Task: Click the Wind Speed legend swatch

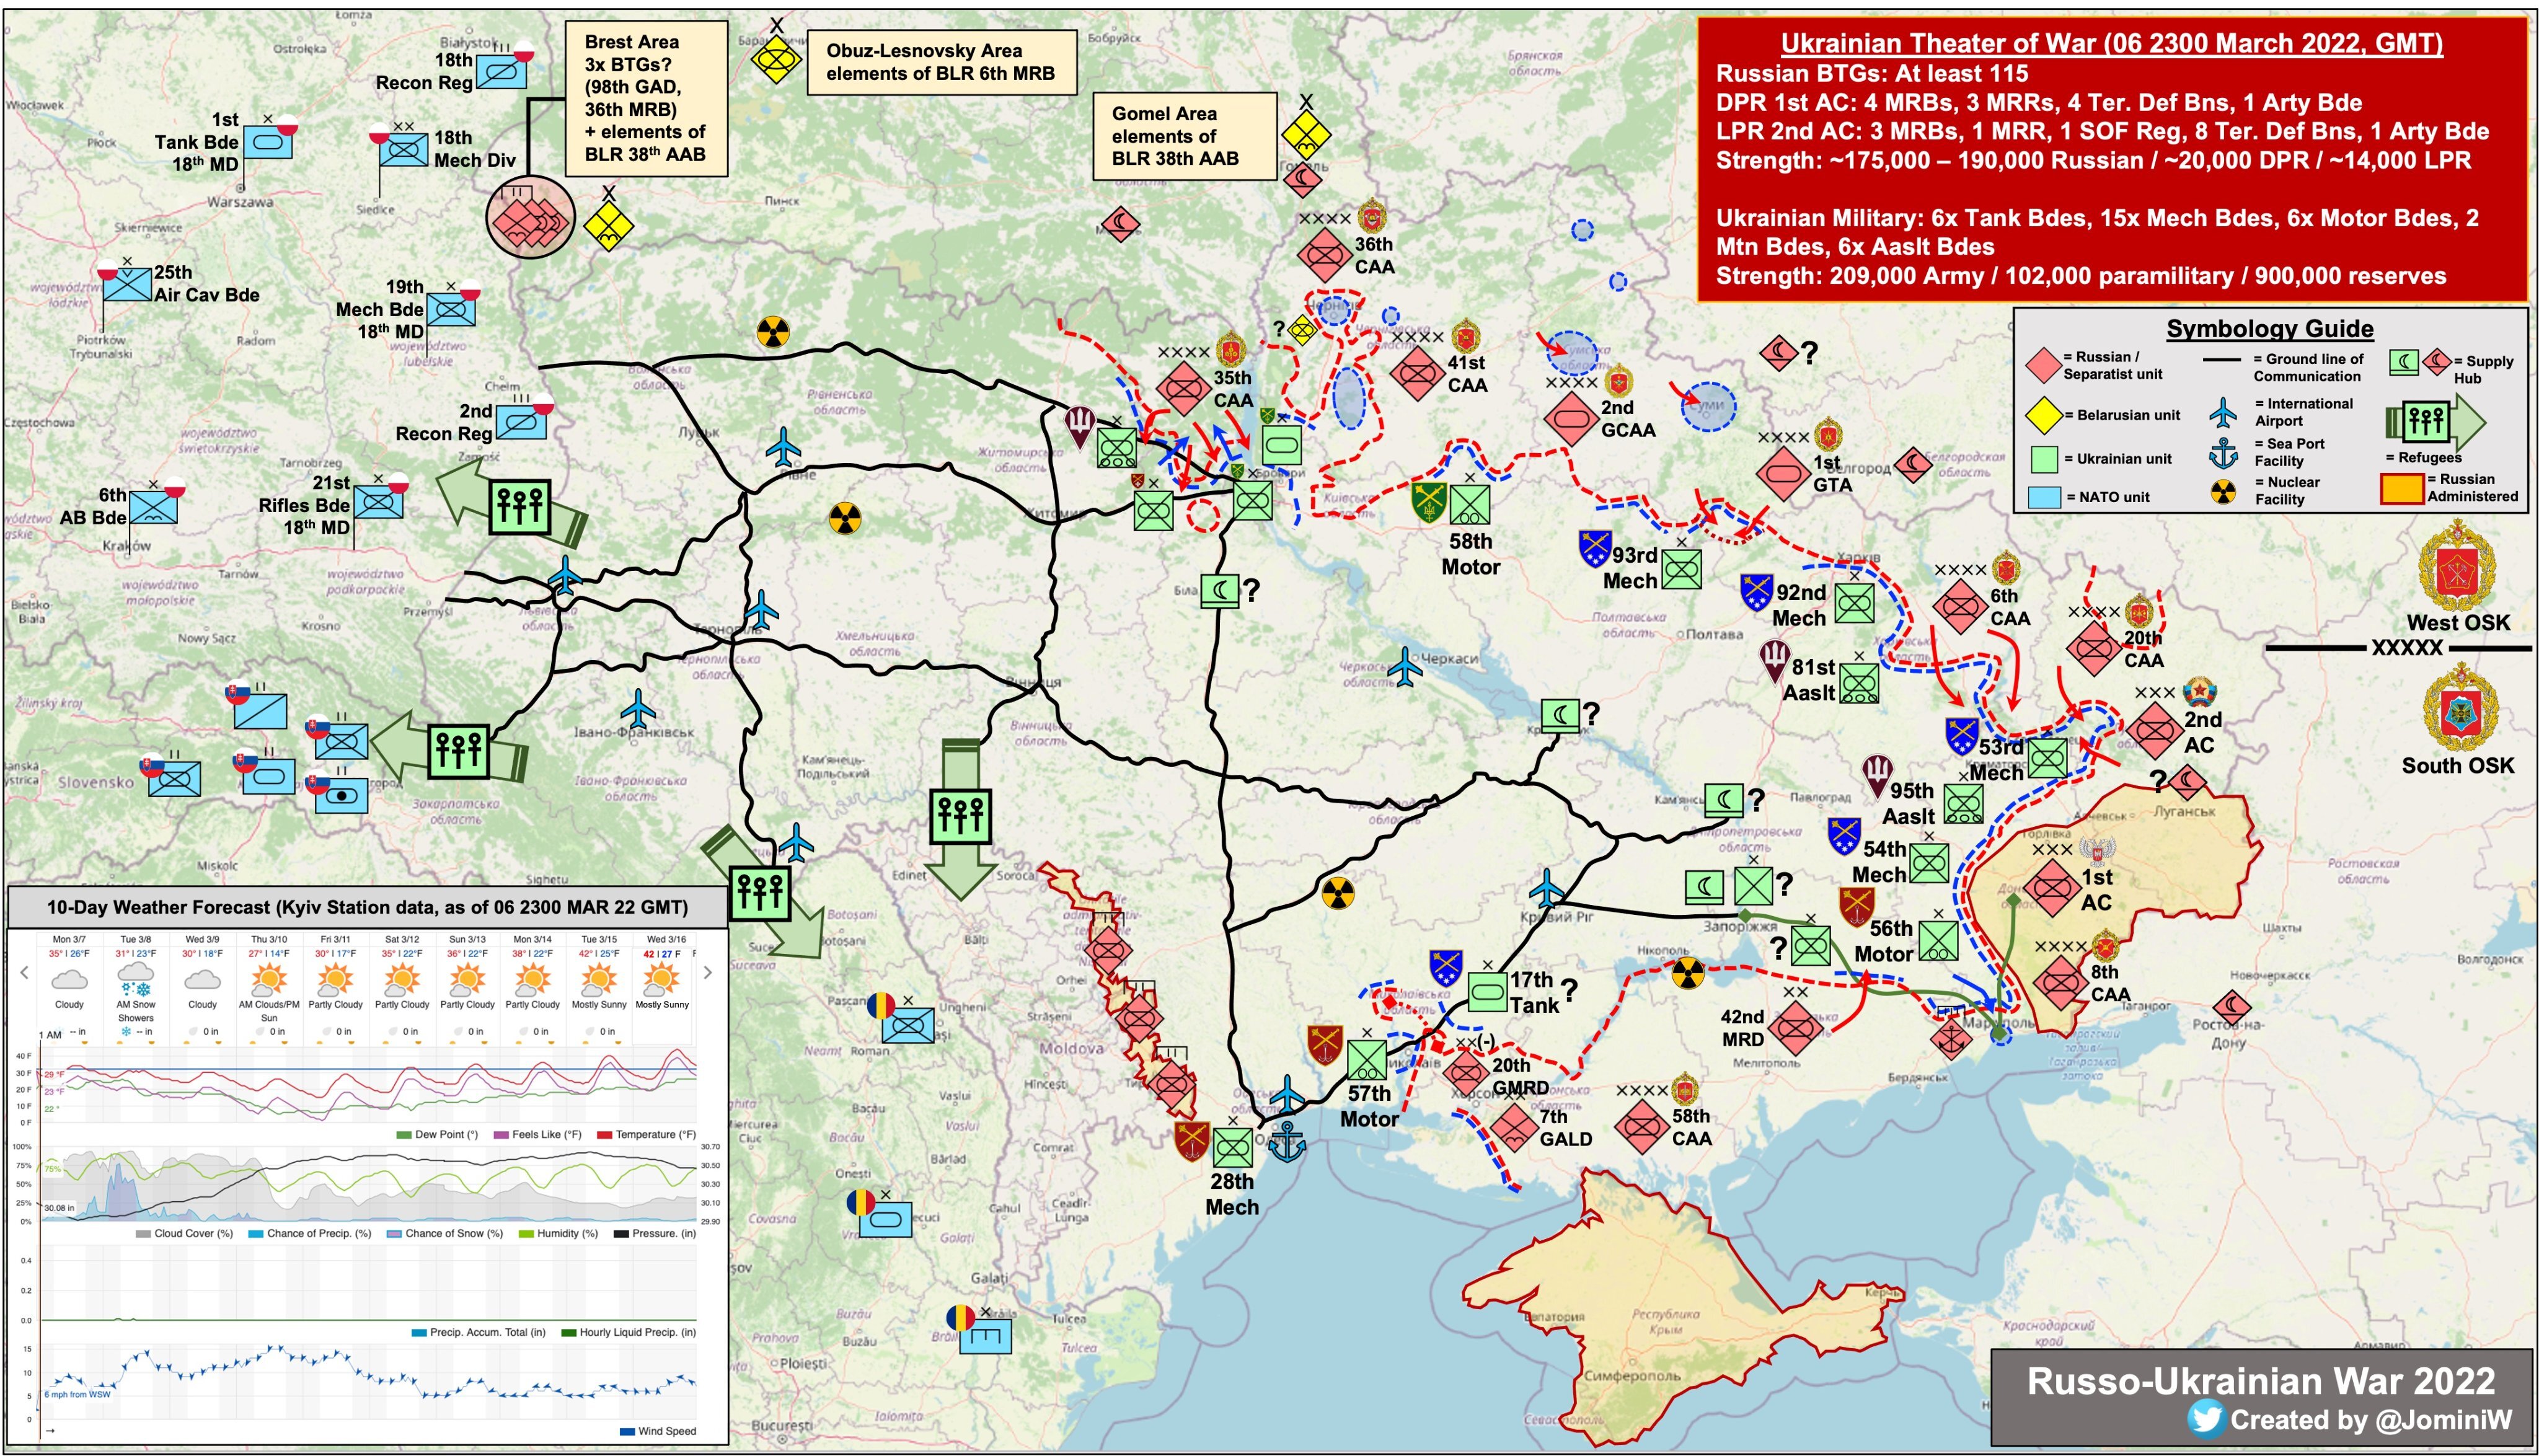Action: coord(628,1431)
